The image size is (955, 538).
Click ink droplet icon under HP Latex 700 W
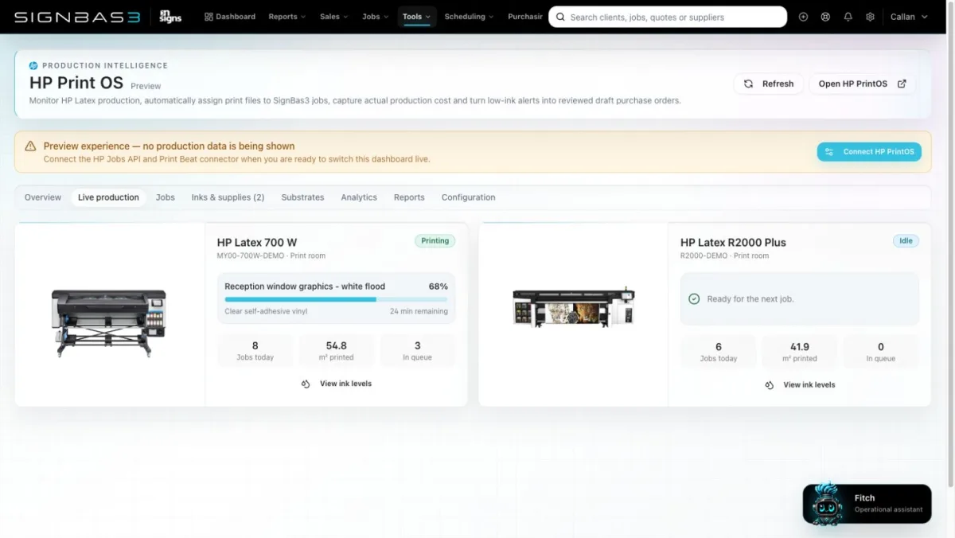coord(306,384)
